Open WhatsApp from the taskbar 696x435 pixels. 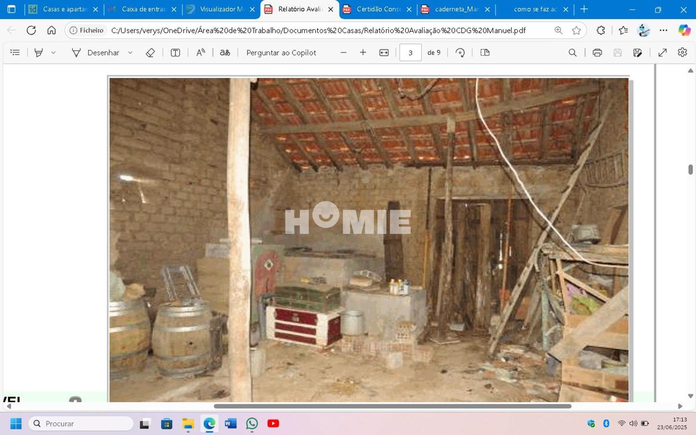click(x=252, y=423)
